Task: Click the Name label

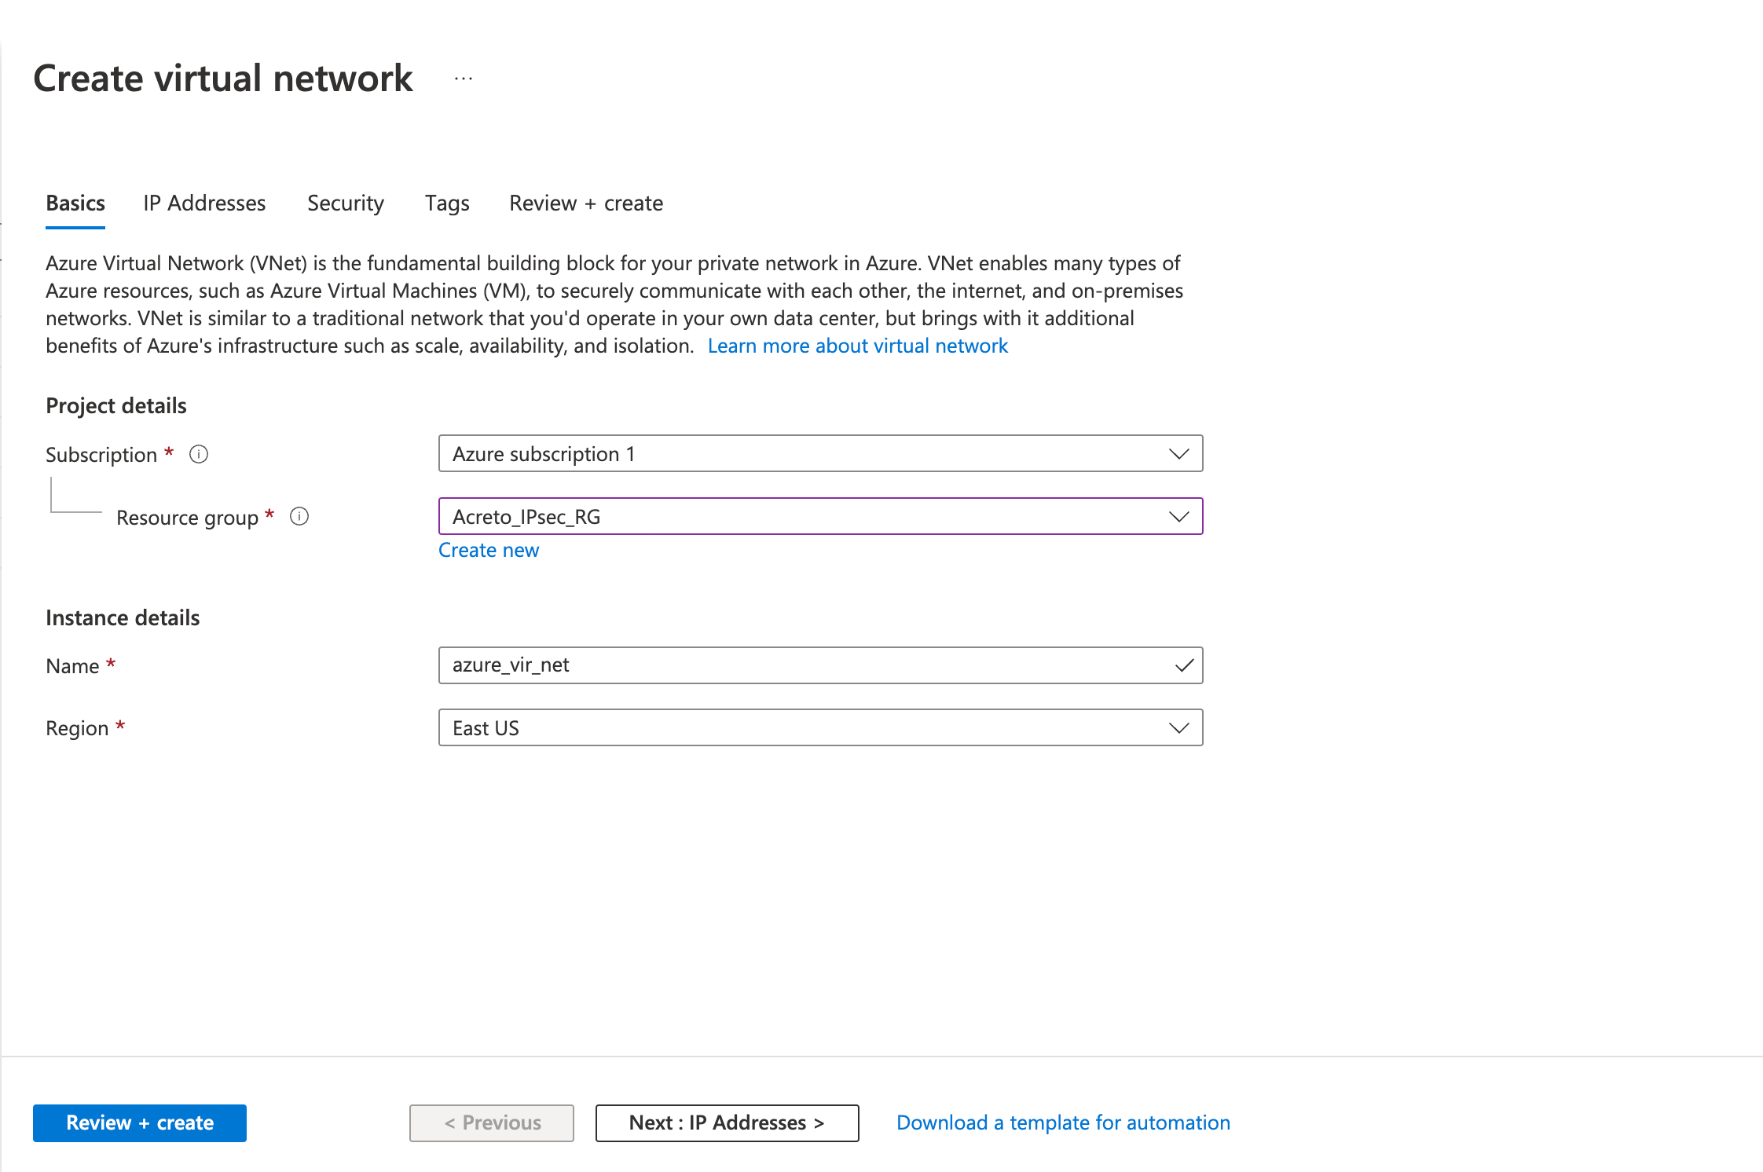Action: [72, 666]
